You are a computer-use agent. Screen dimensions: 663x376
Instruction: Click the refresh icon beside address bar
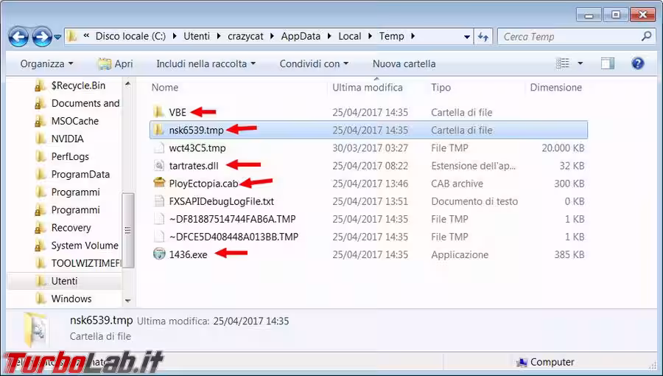[x=484, y=36]
